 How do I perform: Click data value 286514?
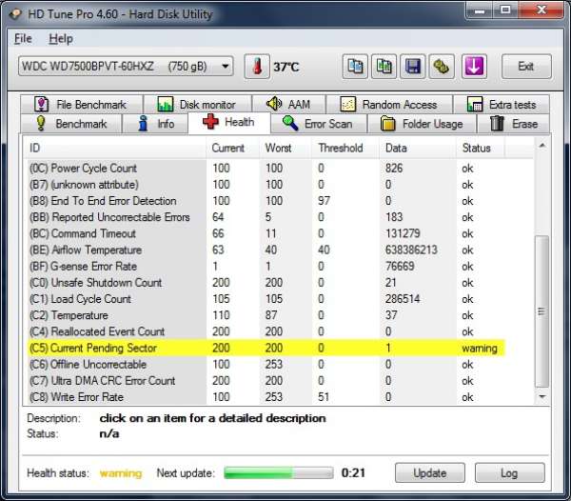403,299
